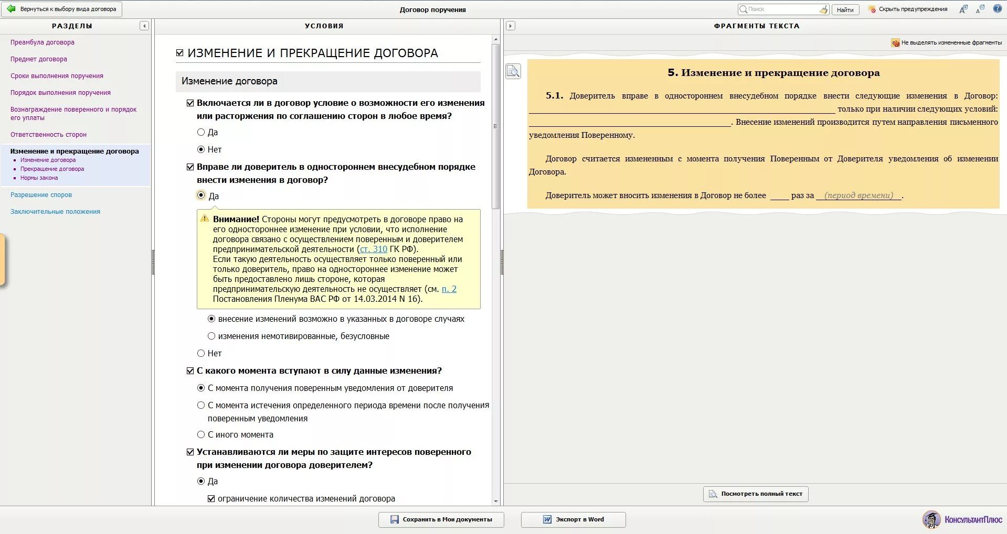Open section 'Порядок выполнения поручения'
This screenshot has height=534, width=1007.
(60, 93)
